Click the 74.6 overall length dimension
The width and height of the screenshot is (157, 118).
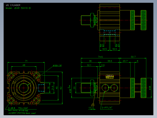click(x=100, y=57)
